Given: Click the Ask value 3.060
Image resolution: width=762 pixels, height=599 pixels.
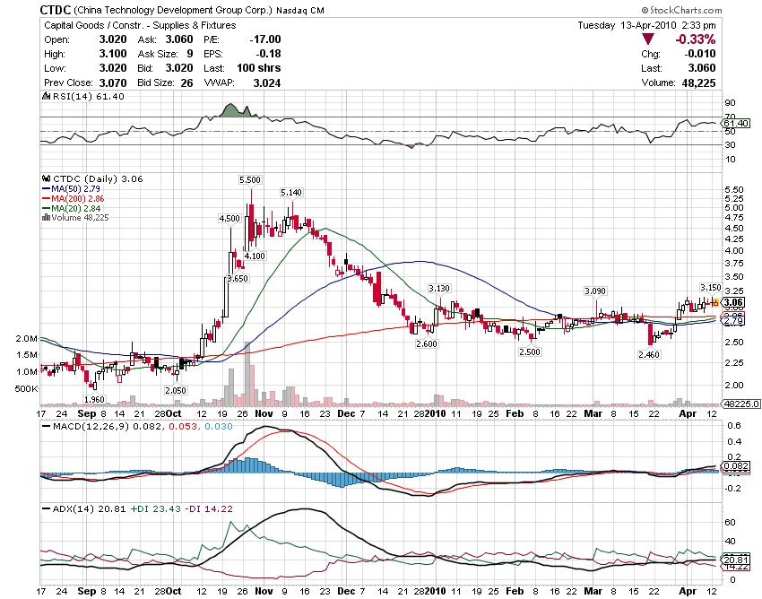Looking at the screenshot, I should coord(179,39).
